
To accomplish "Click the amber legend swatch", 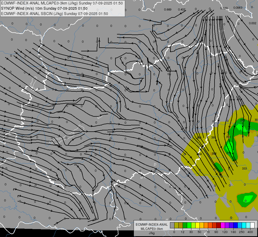I will pos(202,225).
